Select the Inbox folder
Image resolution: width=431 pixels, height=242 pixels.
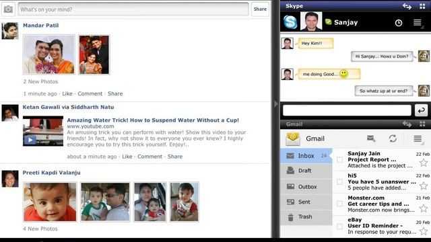click(306, 156)
